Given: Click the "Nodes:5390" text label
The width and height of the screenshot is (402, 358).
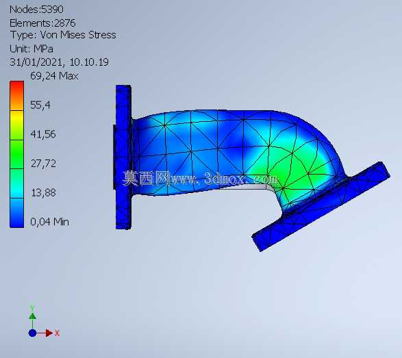Looking at the screenshot, I should (36, 10).
